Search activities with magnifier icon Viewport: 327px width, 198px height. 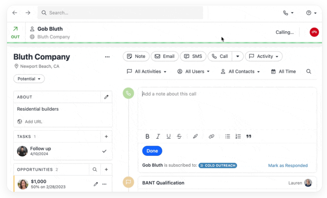(x=308, y=71)
